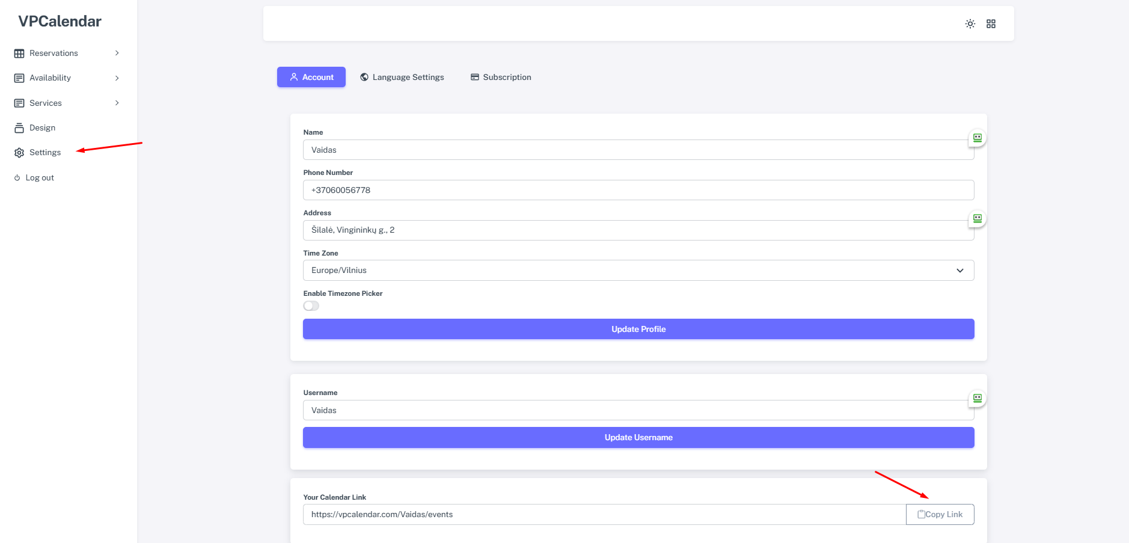The height and width of the screenshot is (543, 1129).
Task: Click the Copy Link button
Action: click(940, 515)
